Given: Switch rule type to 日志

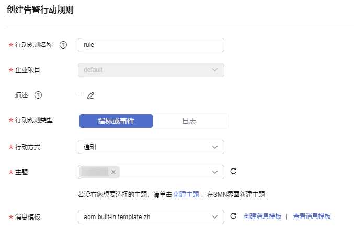Looking at the screenshot, I should click(189, 121).
